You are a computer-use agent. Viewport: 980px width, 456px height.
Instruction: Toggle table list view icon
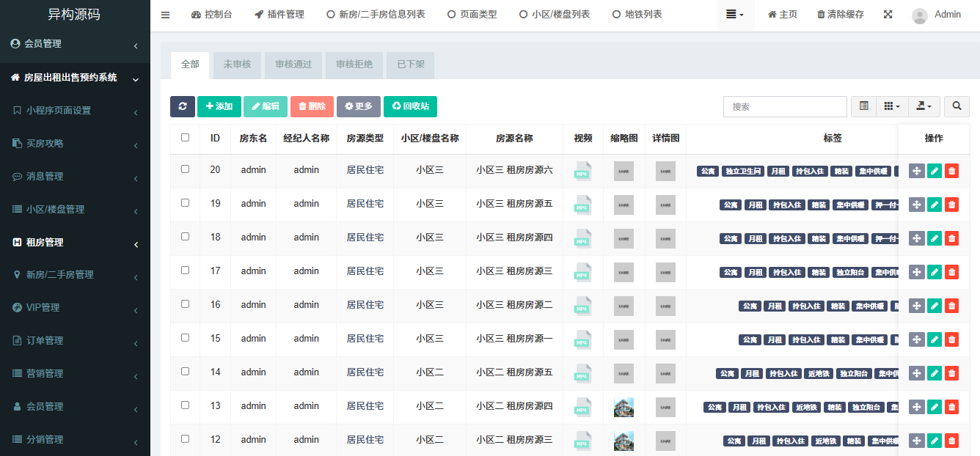click(x=864, y=106)
